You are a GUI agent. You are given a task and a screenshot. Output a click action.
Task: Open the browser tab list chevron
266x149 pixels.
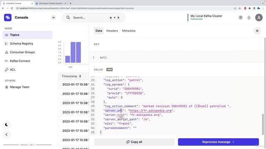(263, 3)
